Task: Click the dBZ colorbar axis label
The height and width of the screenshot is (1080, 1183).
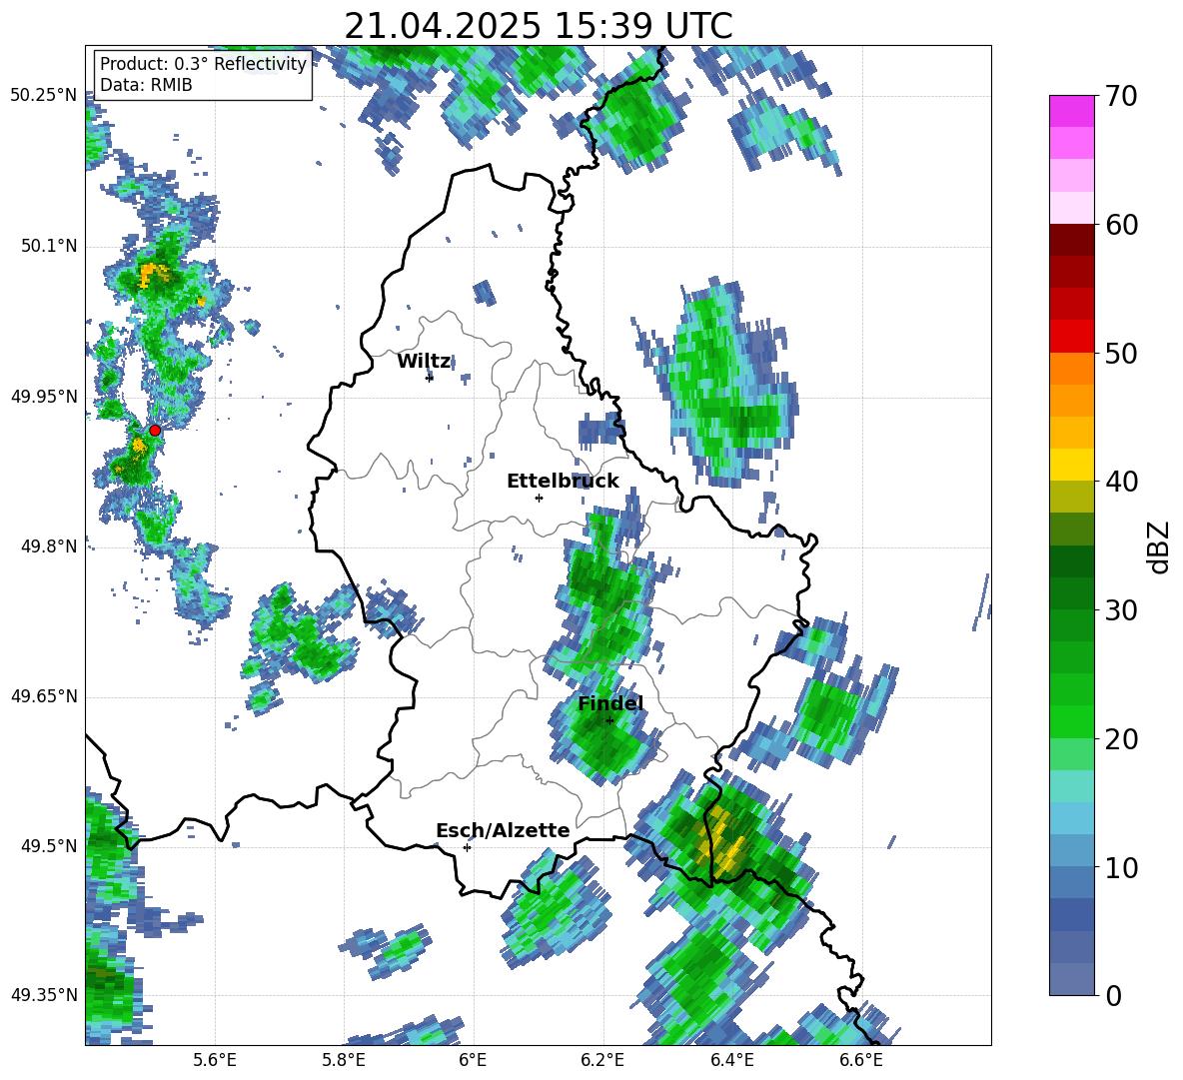Action: [x=1160, y=546]
